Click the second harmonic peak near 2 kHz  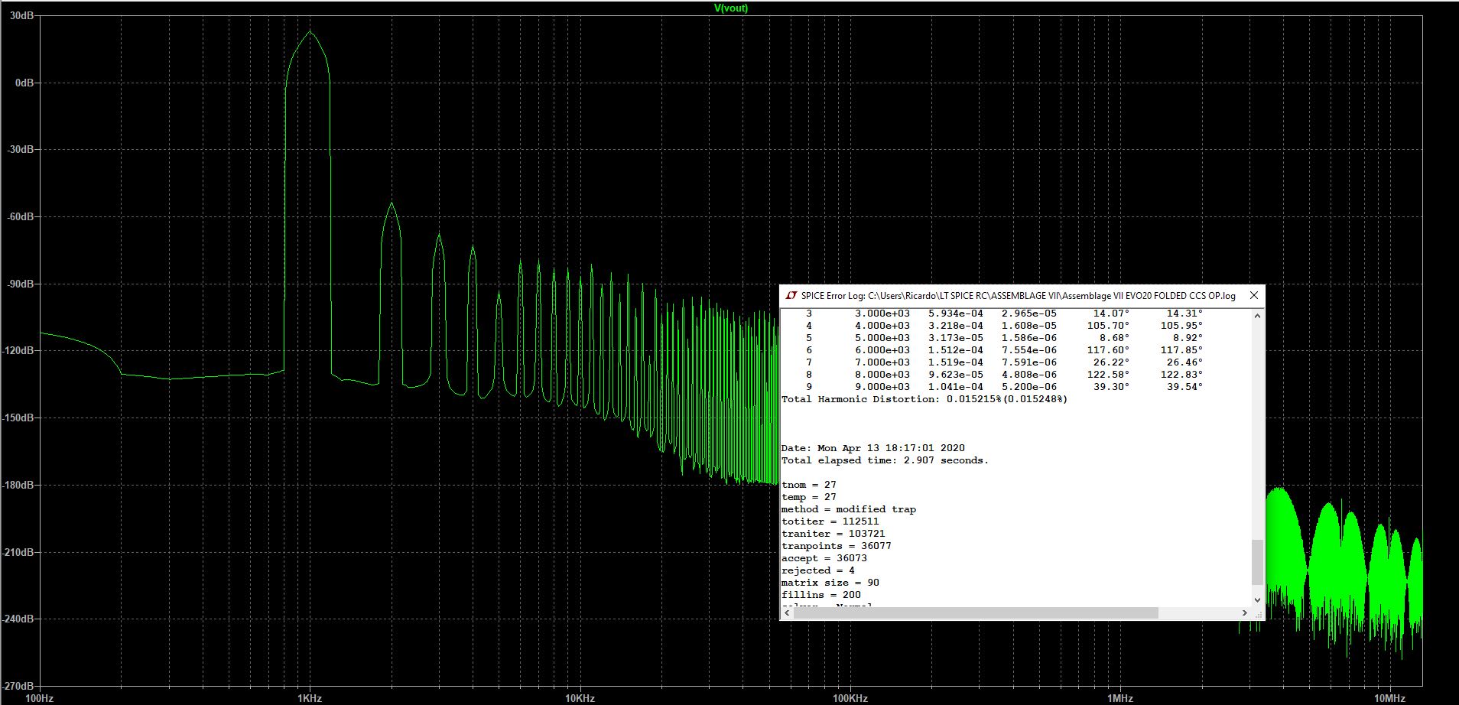click(392, 204)
